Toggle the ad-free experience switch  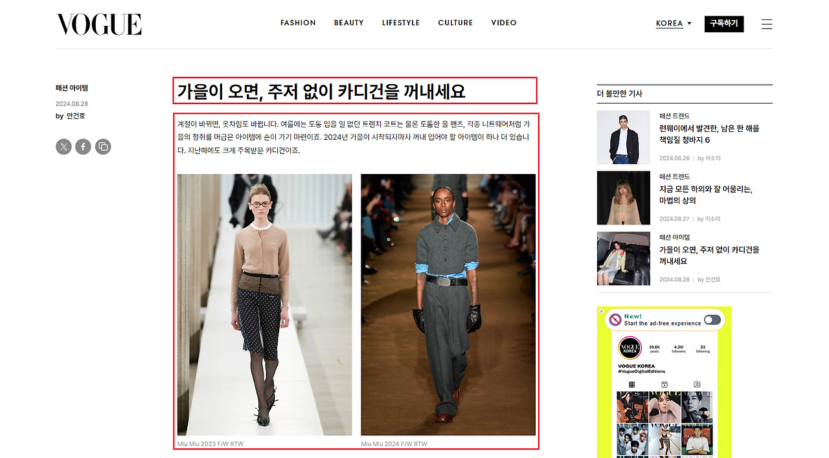[x=712, y=320]
